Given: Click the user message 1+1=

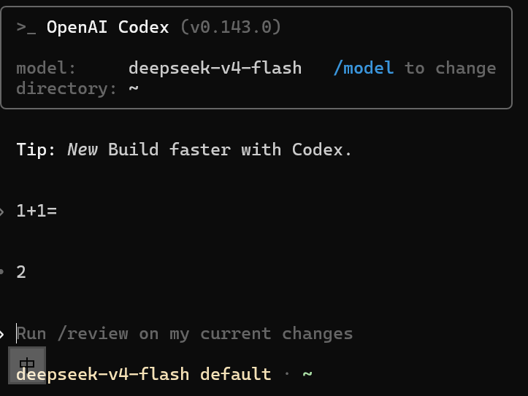Looking at the screenshot, I should pos(37,211).
